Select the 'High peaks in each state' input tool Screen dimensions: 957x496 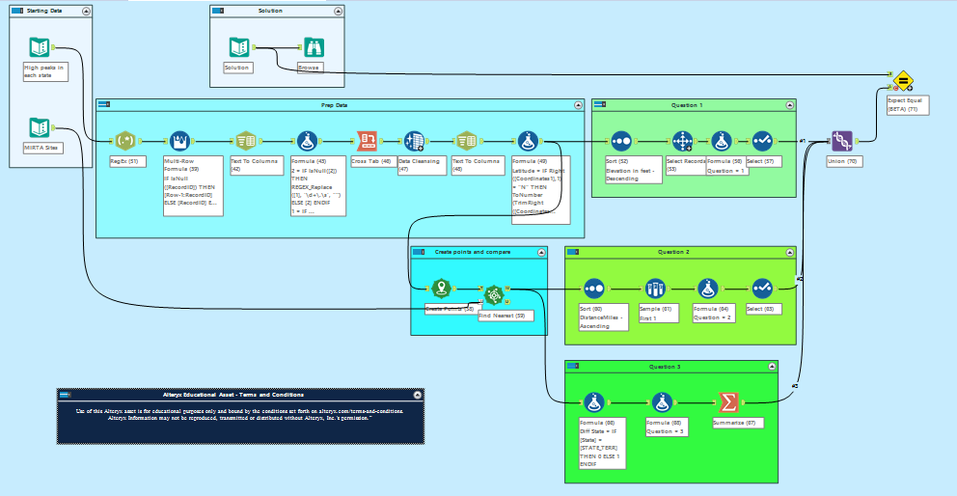tap(39, 47)
